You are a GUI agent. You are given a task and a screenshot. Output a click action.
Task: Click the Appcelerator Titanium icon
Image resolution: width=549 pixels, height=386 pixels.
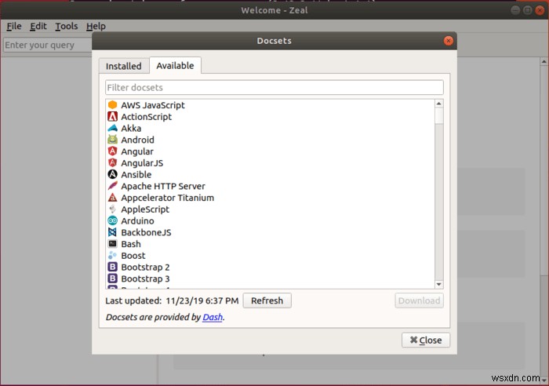(x=112, y=197)
